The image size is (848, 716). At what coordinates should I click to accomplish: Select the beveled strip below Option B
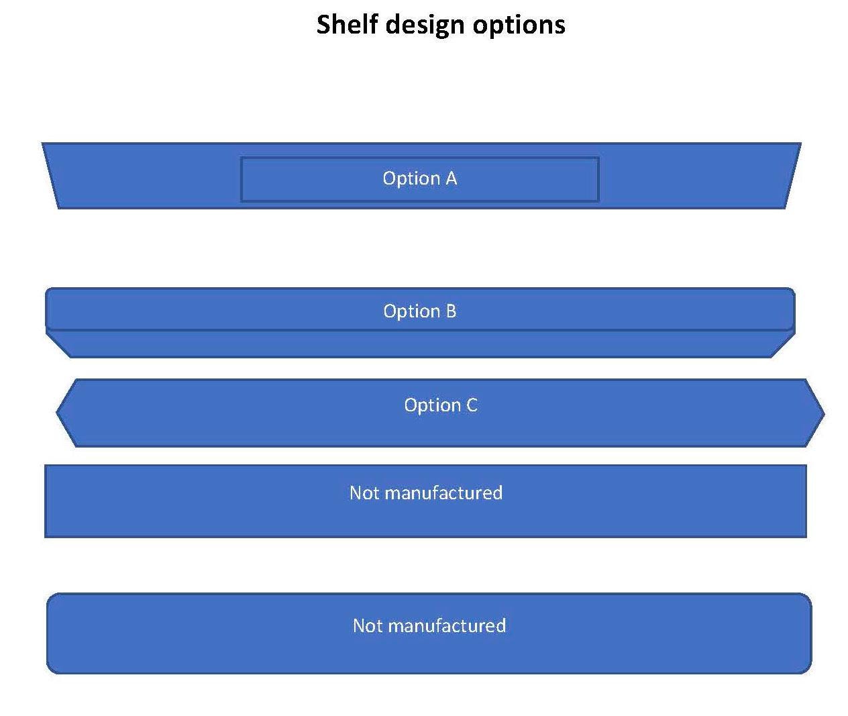pos(420,344)
